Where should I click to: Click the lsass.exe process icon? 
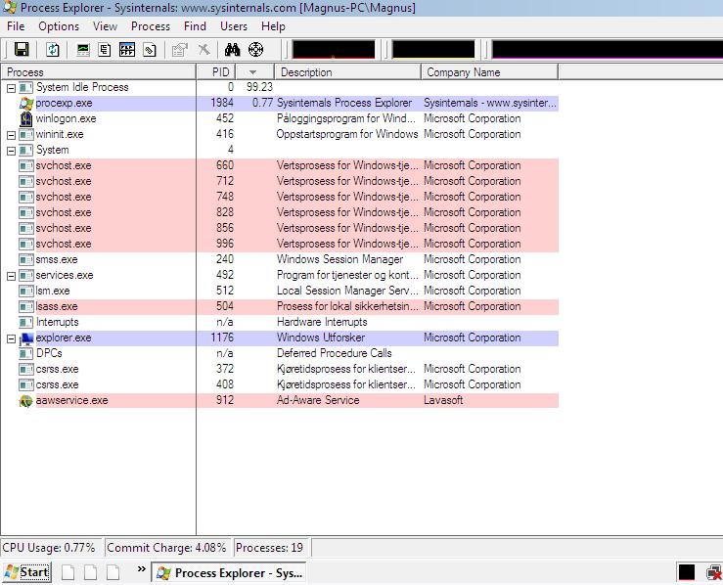tap(26, 307)
